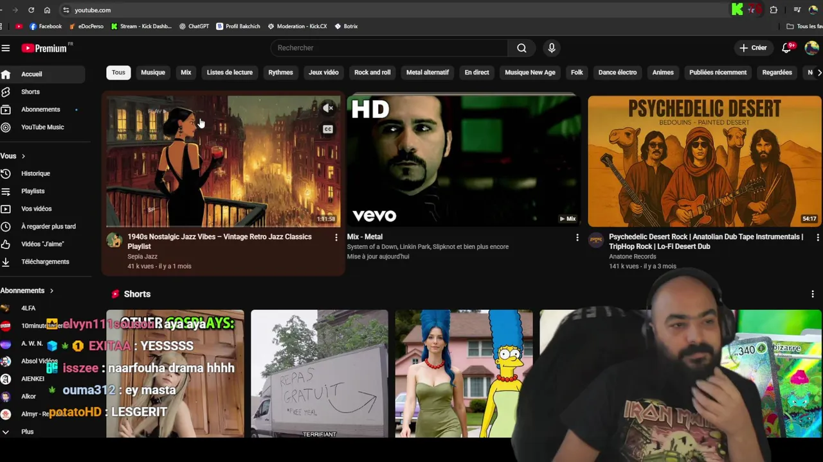This screenshot has height=462, width=823.
Task: Select the Musique filter chip
Action: [153, 73]
